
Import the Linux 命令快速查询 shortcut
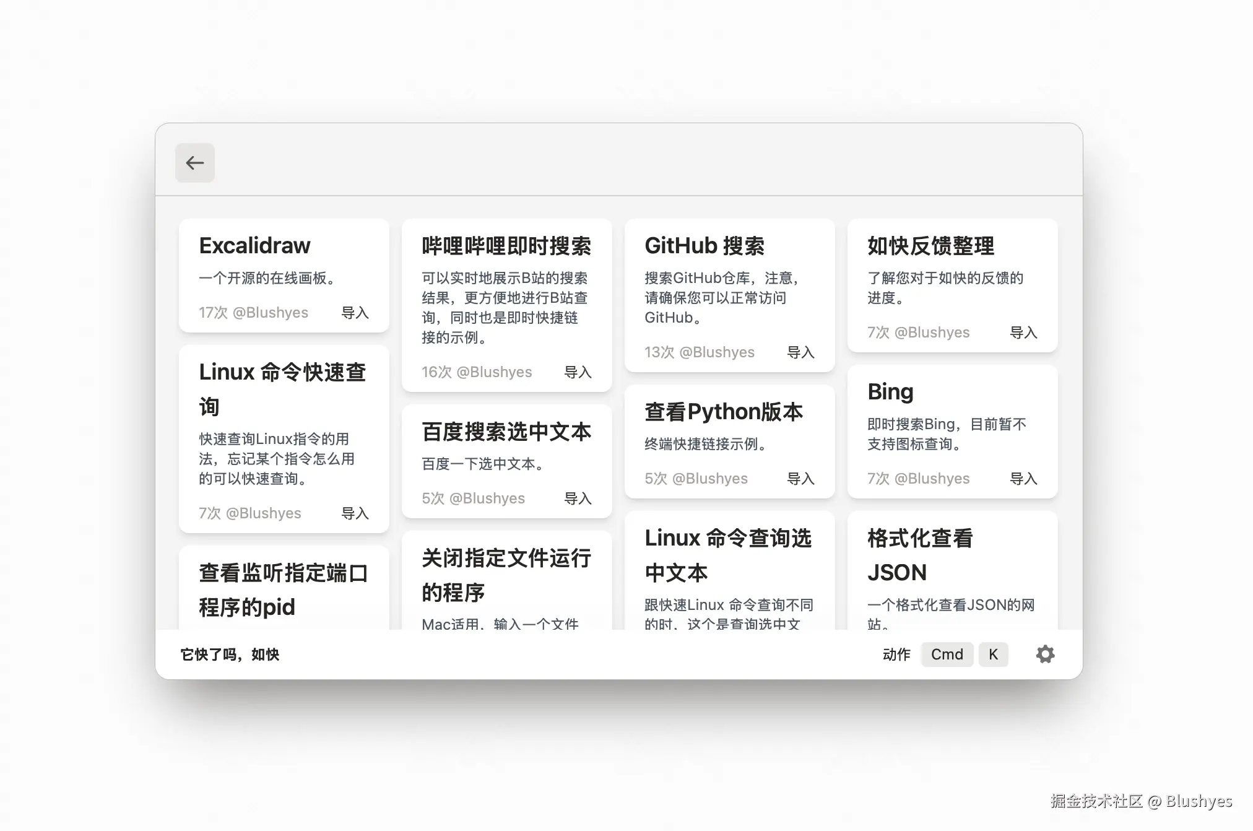tap(355, 513)
